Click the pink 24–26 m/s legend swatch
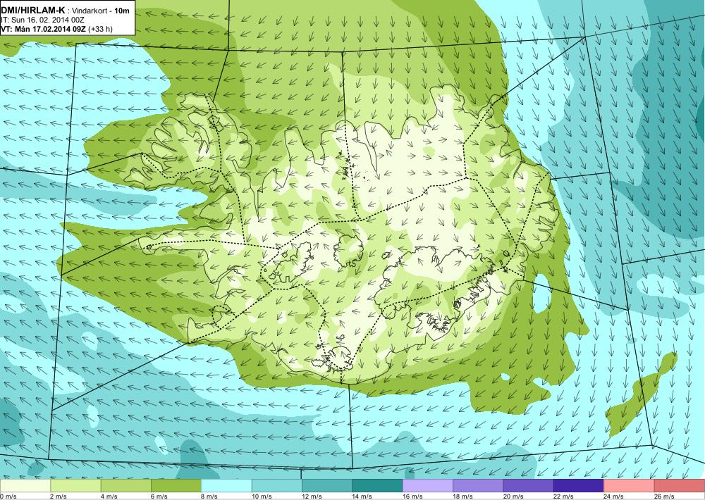Image resolution: width=705 pixels, height=500 pixels. (x=630, y=486)
